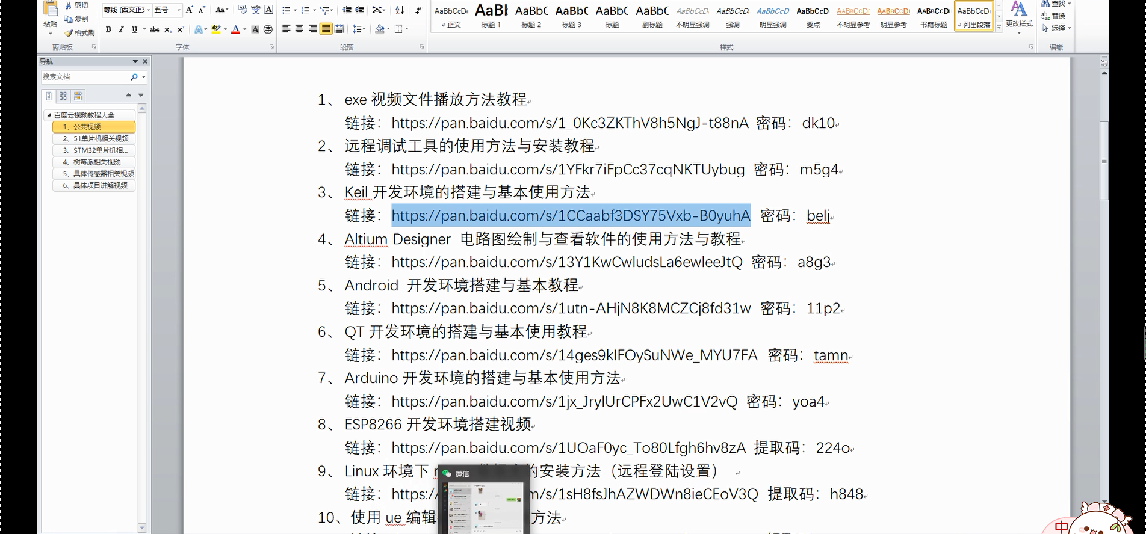Toggle Italic formatting
This screenshot has width=1146, height=534.
pos(121,29)
